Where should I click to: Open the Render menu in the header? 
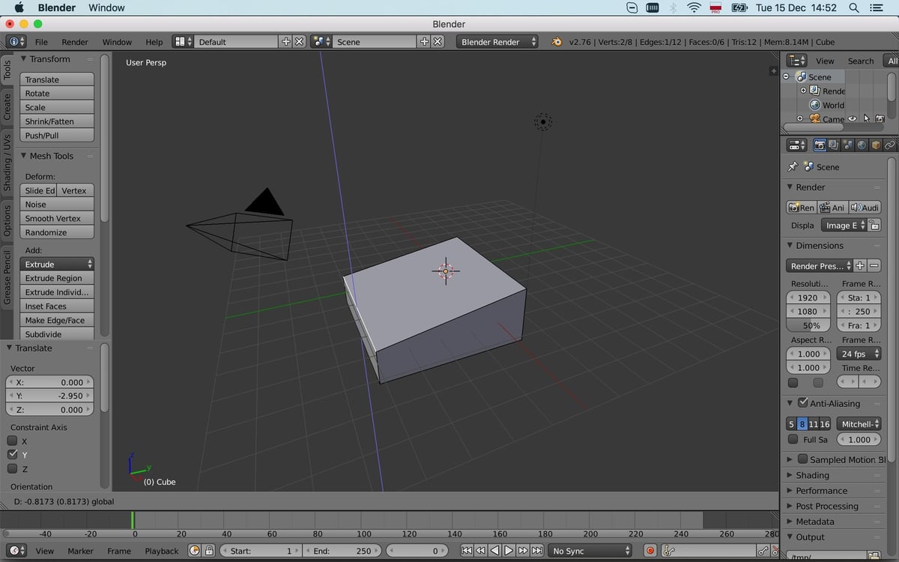74,41
